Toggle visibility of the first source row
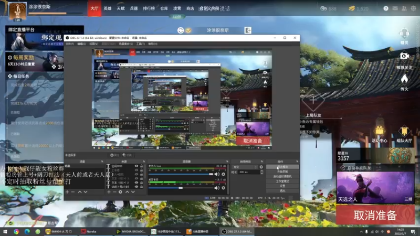This screenshot has width=420, height=236. pyautogui.click(x=136, y=166)
